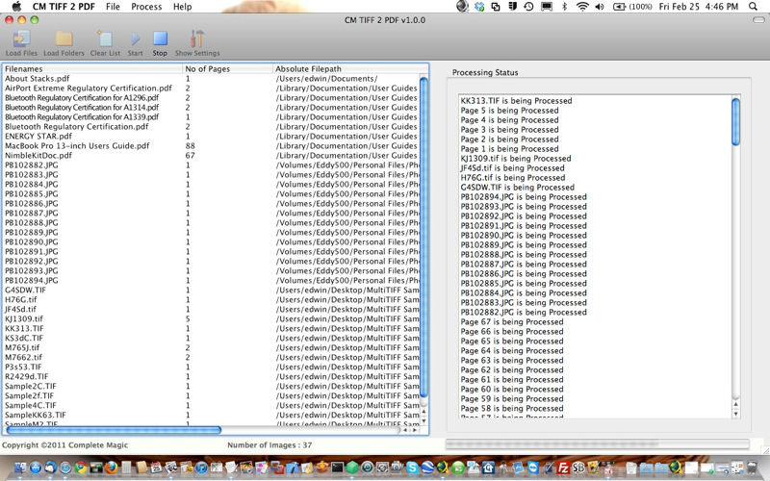Click the toolbar toggle pill at window's top-right
Viewport: 770px width, 481px height.
pyautogui.click(x=758, y=20)
